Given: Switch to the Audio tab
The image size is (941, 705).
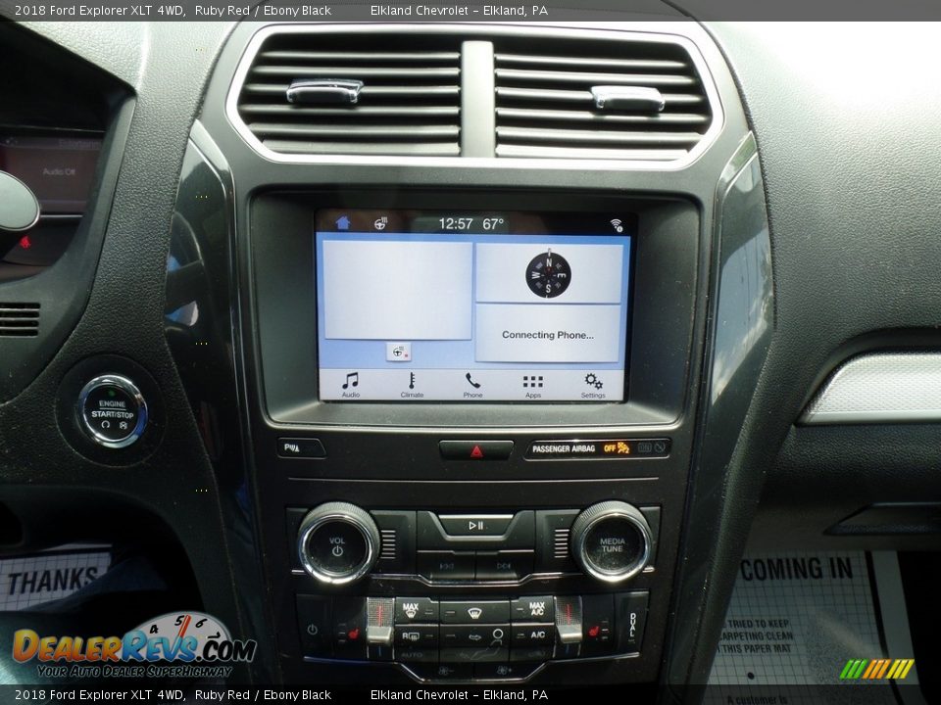Looking at the screenshot, I should (x=351, y=385).
